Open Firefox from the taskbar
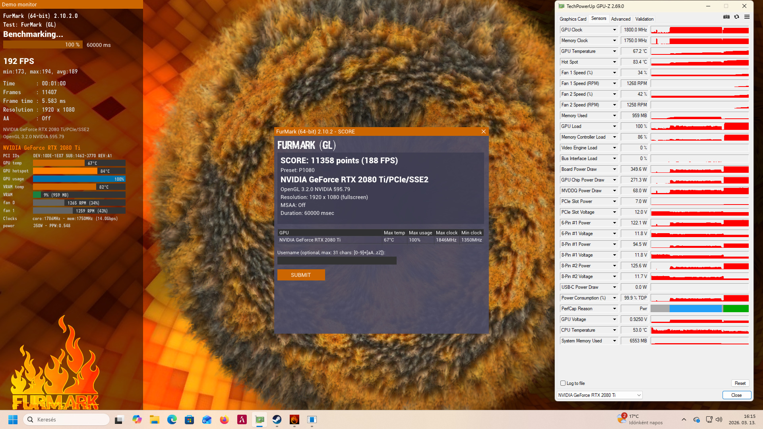The width and height of the screenshot is (763, 429). tap(224, 419)
